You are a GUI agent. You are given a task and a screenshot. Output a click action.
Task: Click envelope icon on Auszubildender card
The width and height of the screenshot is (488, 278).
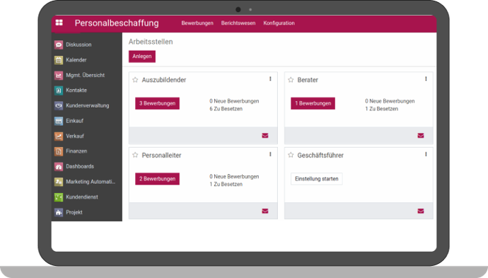point(265,135)
